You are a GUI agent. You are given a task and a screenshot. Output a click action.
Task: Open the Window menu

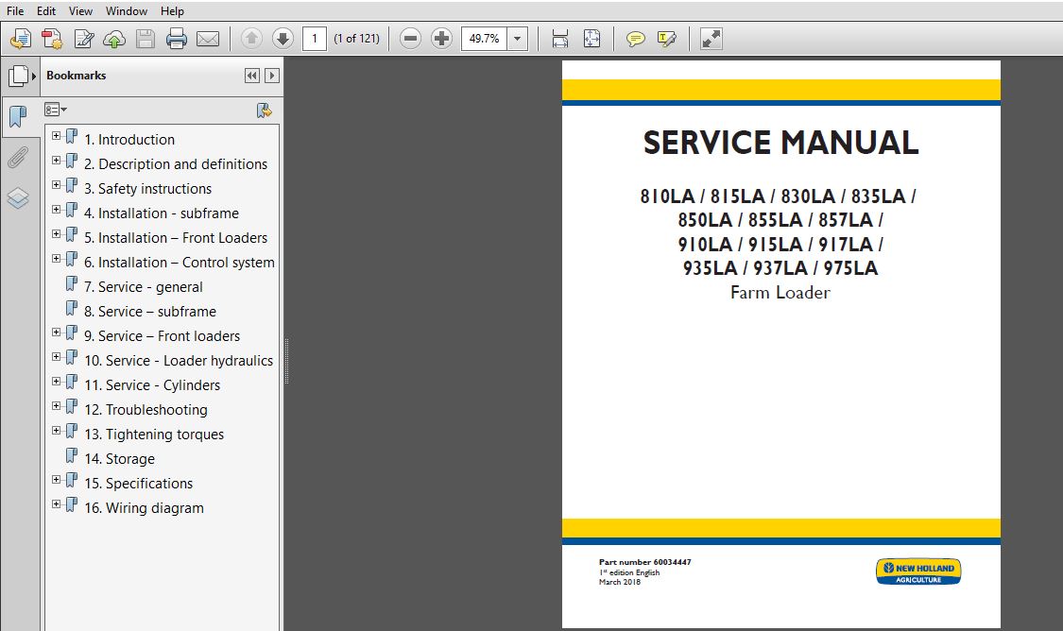126,10
